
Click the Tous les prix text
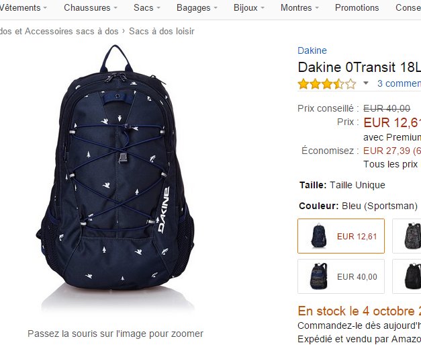[390, 164]
